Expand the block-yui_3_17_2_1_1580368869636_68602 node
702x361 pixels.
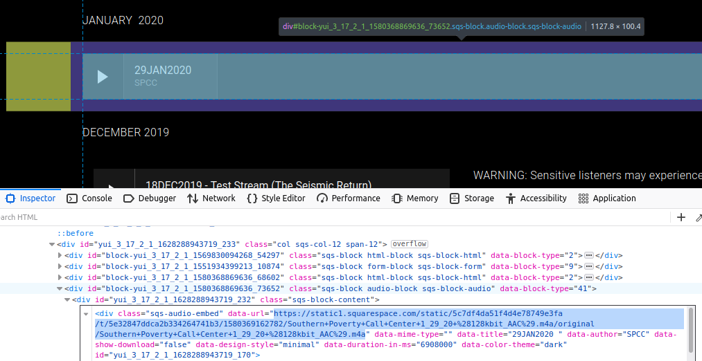pyautogui.click(x=60, y=277)
